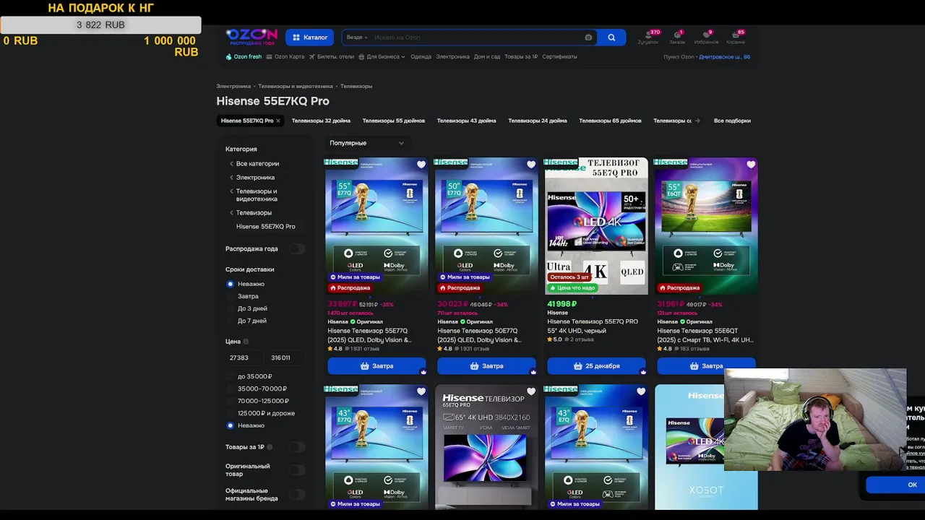The image size is (925, 520).
Task: Click the minimum price field 27383
Action: (243, 357)
